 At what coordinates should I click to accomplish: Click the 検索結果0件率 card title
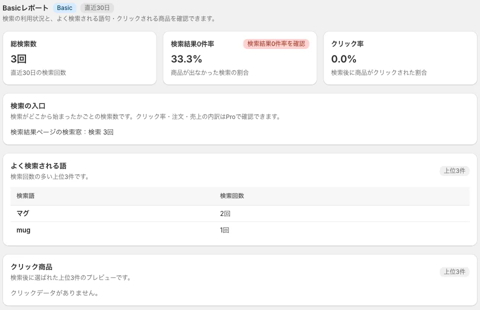[192, 44]
